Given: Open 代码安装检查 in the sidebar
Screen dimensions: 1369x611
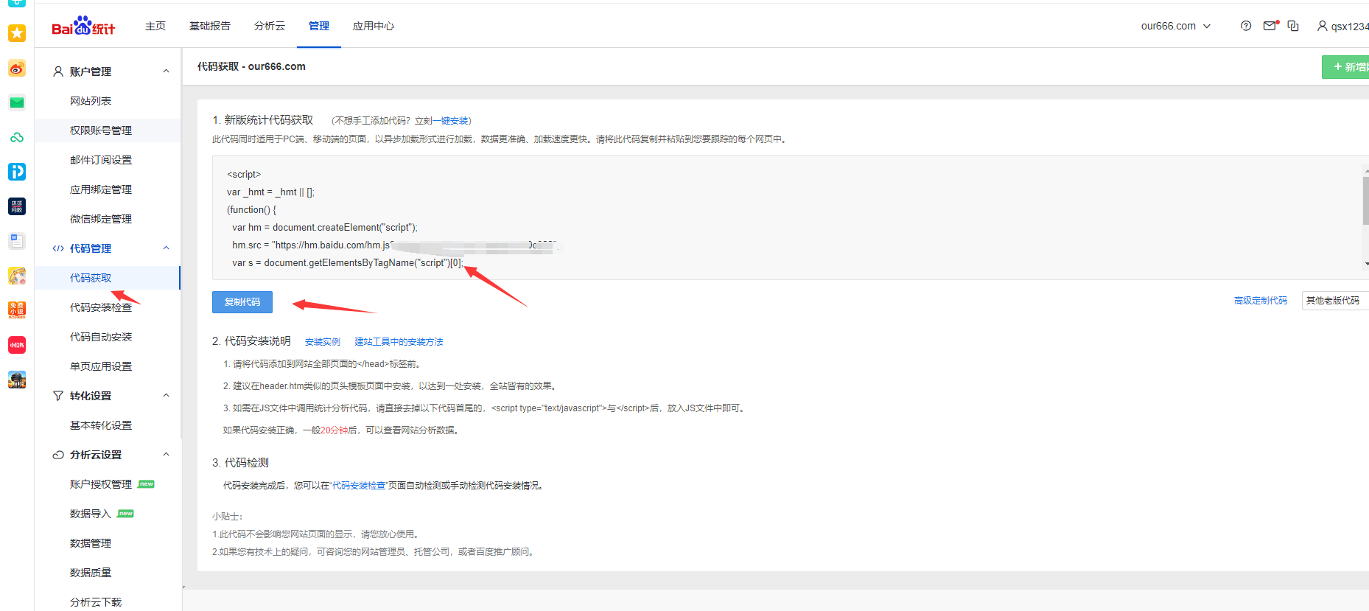Looking at the screenshot, I should [x=101, y=307].
